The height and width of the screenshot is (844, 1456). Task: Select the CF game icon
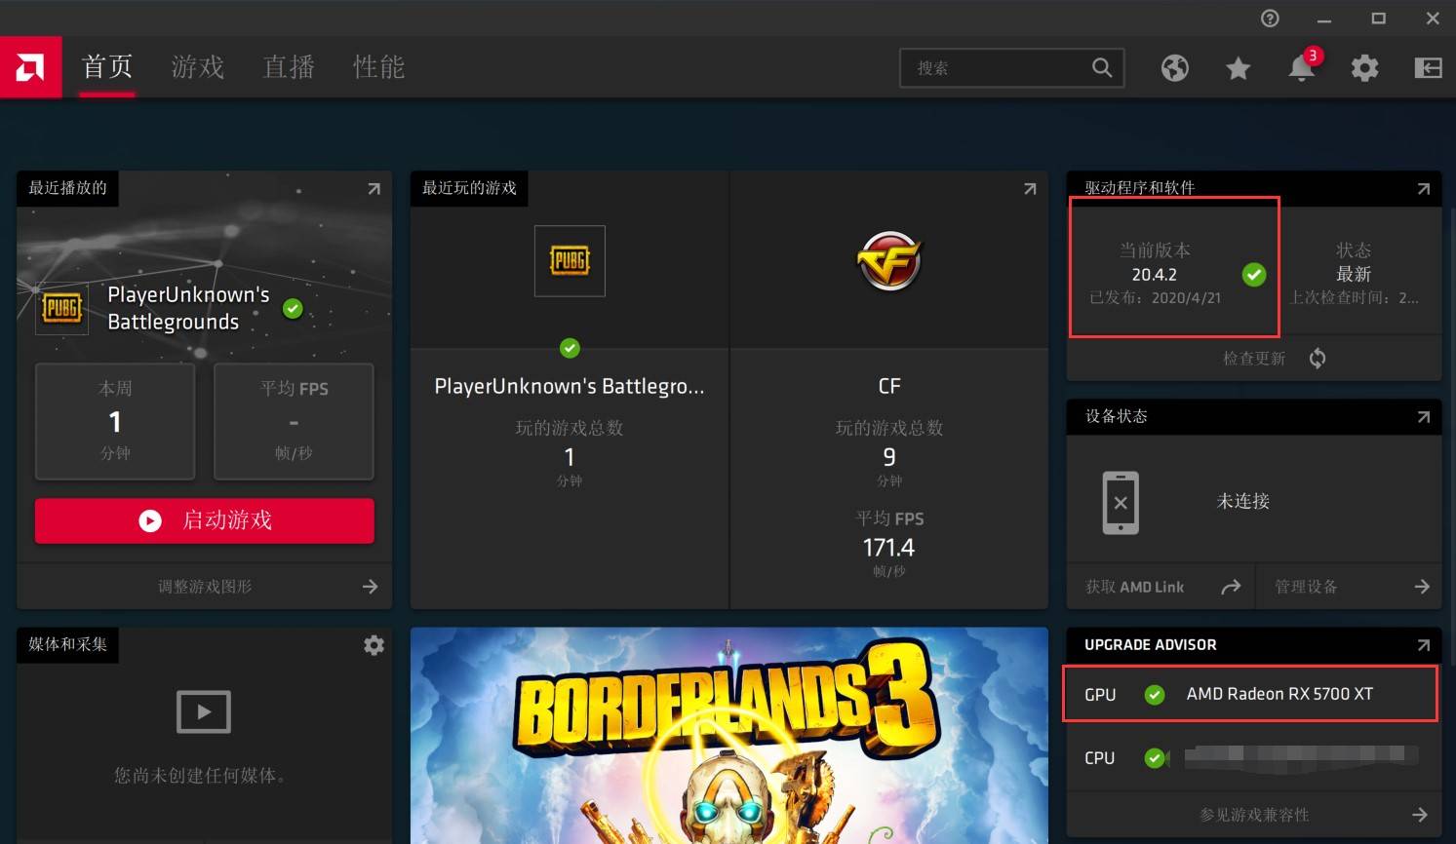pos(888,261)
